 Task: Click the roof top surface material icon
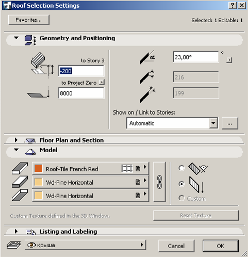(x=20, y=168)
